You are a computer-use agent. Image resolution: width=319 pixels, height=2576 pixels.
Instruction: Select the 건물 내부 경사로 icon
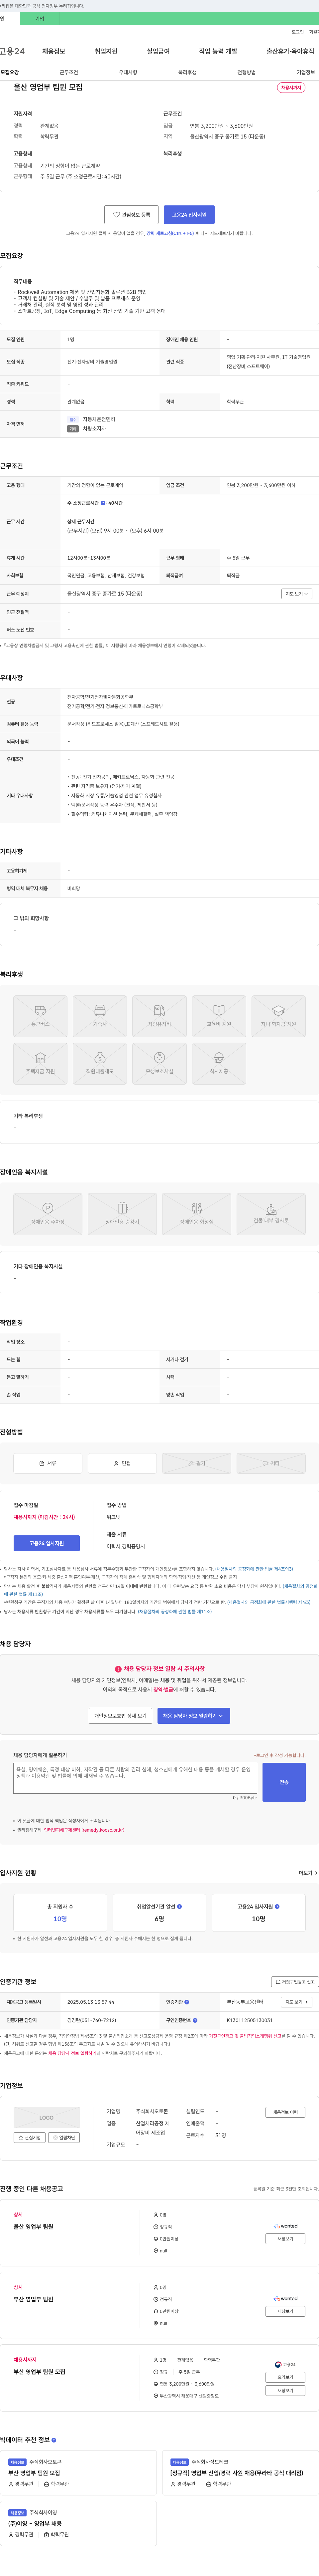[x=271, y=1214]
